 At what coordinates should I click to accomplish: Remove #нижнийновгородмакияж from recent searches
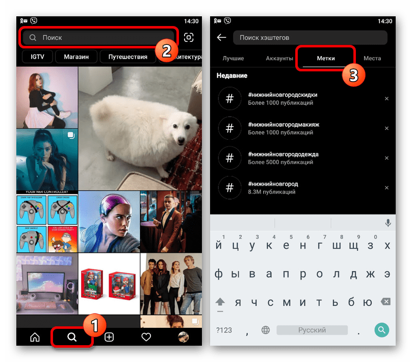click(x=387, y=128)
